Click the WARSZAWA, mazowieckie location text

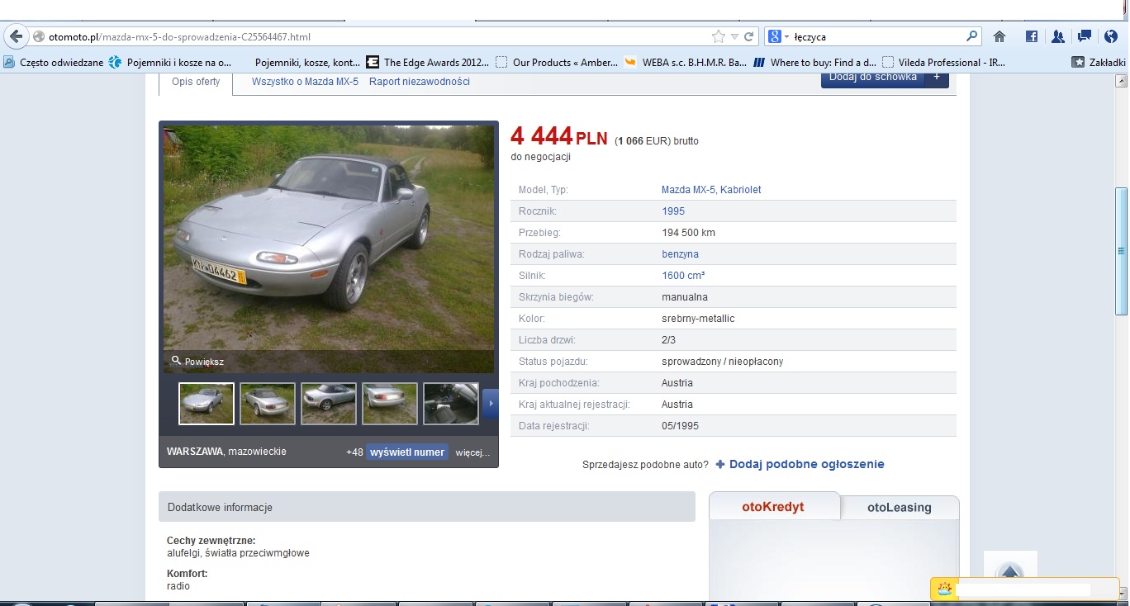click(226, 452)
